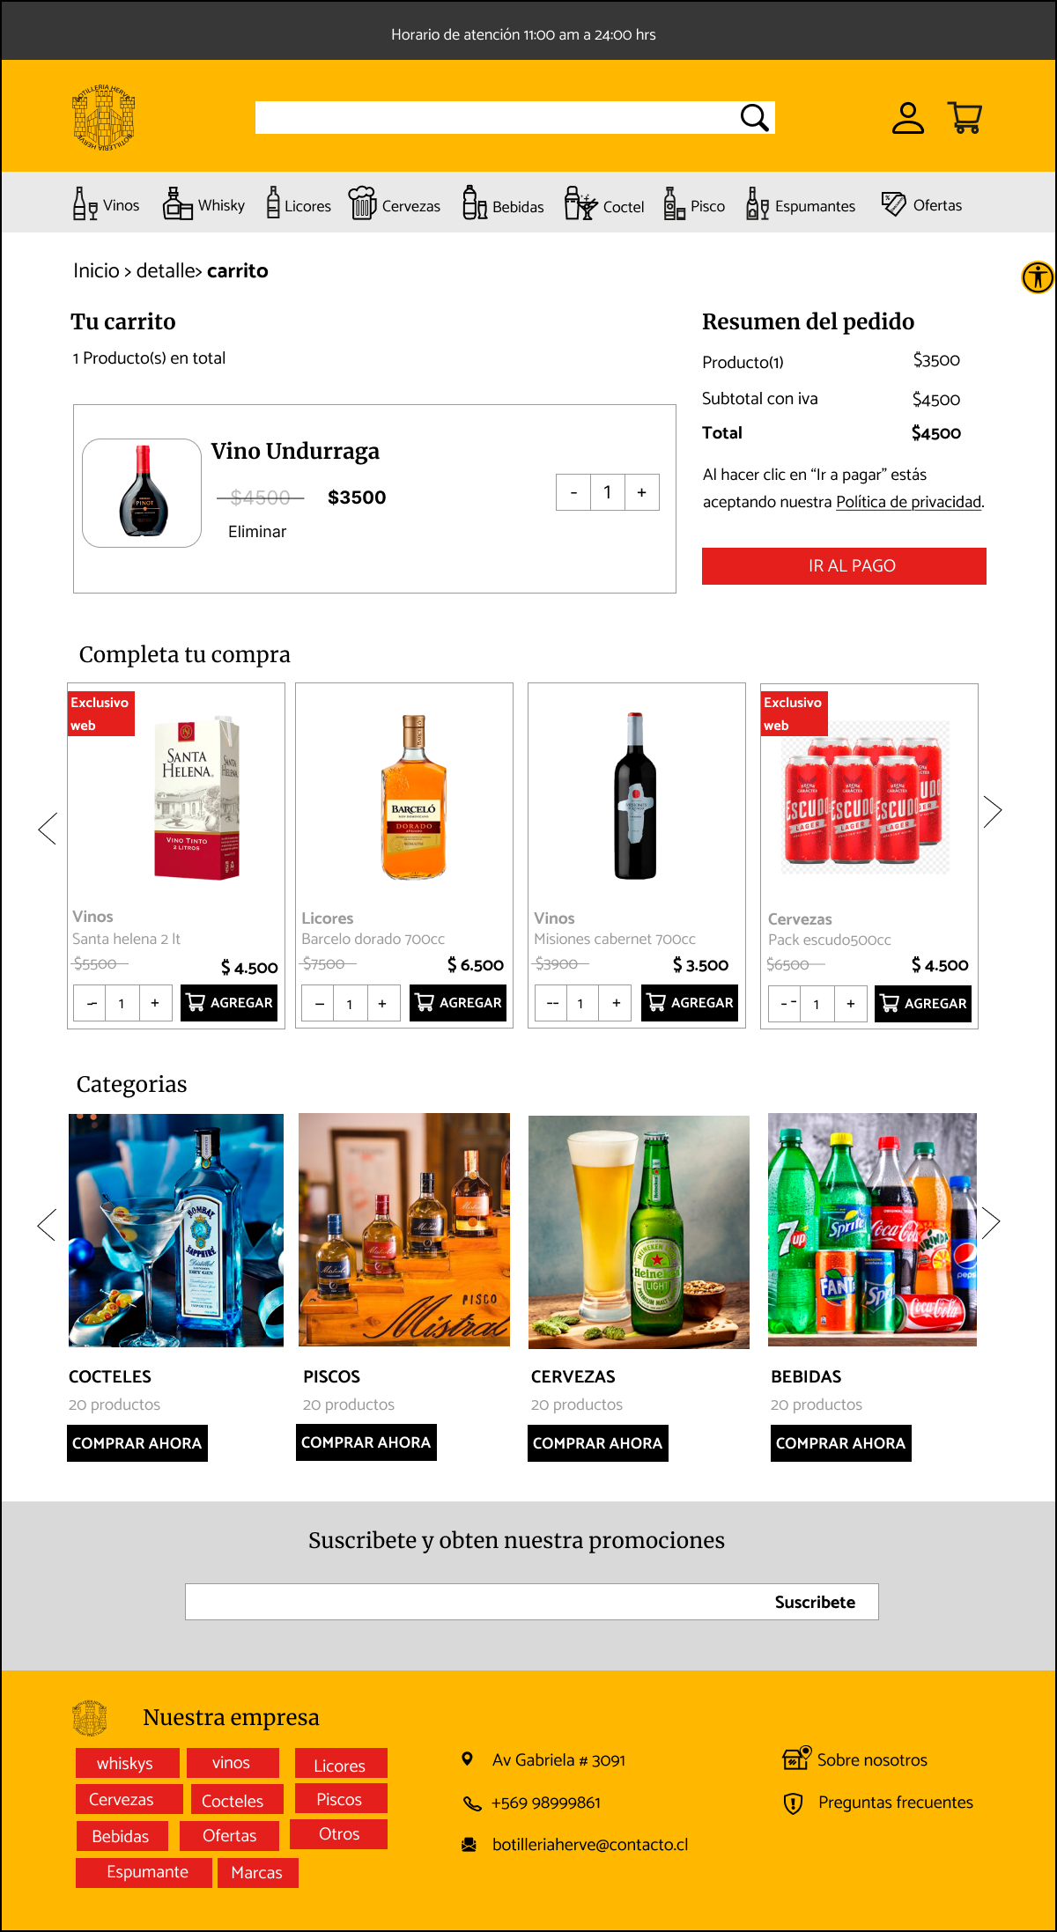1057x1932 pixels.
Task: Click the Sobre nosotros store icon
Action: tap(796, 1758)
